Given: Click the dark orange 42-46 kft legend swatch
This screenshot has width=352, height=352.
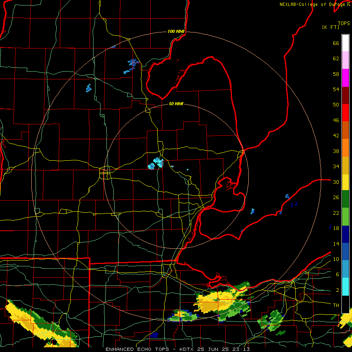Looking at the screenshot, I should (345, 130).
